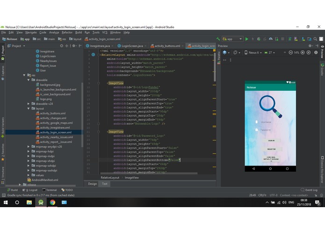
Task: Switch to LoginScreen.java tab
Action: [x=132, y=46]
